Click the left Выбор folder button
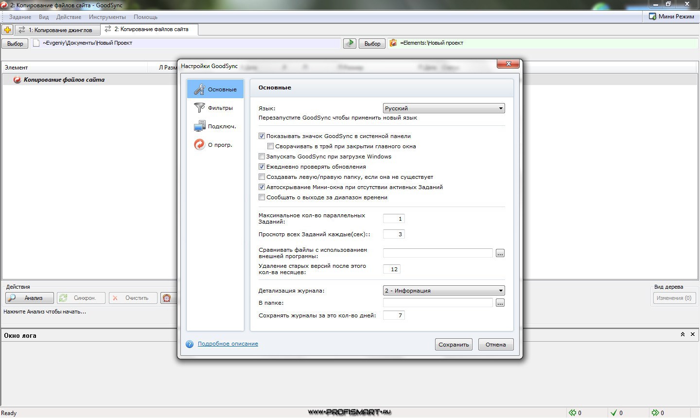Image resolution: width=700 pixels, height=418 pixels. pyautogui.click(x=15, y=43)
